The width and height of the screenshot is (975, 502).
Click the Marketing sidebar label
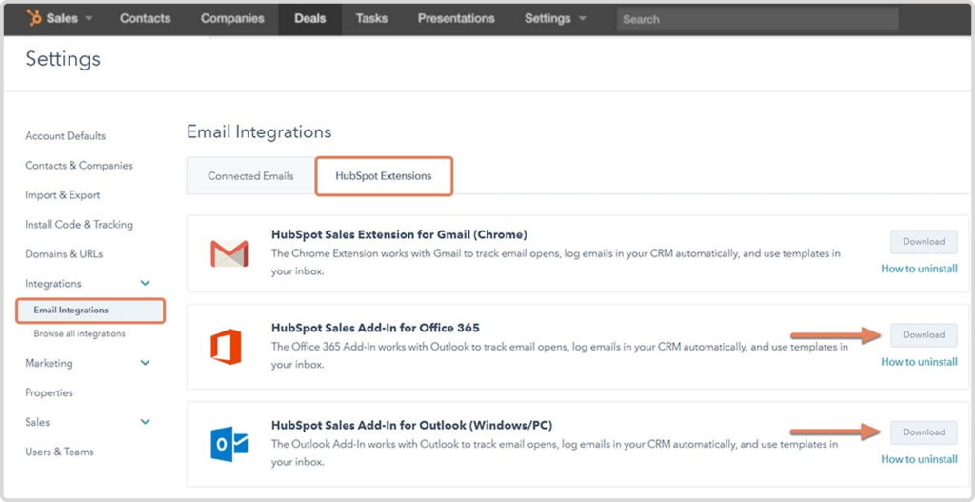coord(49,363)
